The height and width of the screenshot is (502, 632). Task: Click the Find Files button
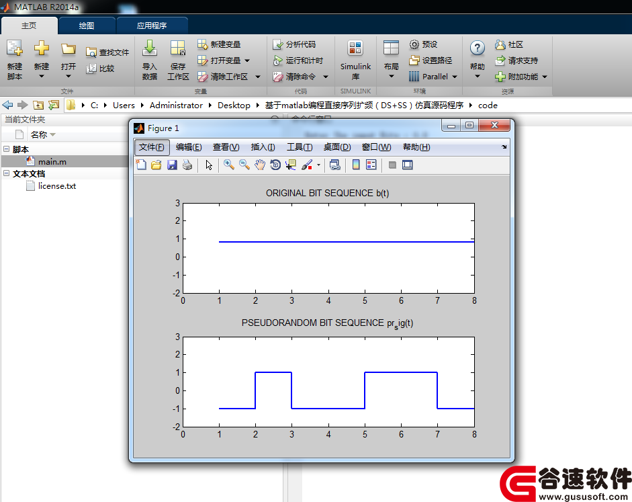pyautogui.click(x=107, y=52)
